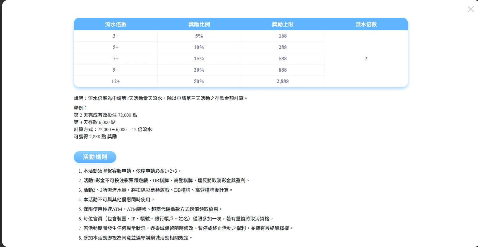
Task: Select the 50% reward ratio cell
Action: click(199, 81)
